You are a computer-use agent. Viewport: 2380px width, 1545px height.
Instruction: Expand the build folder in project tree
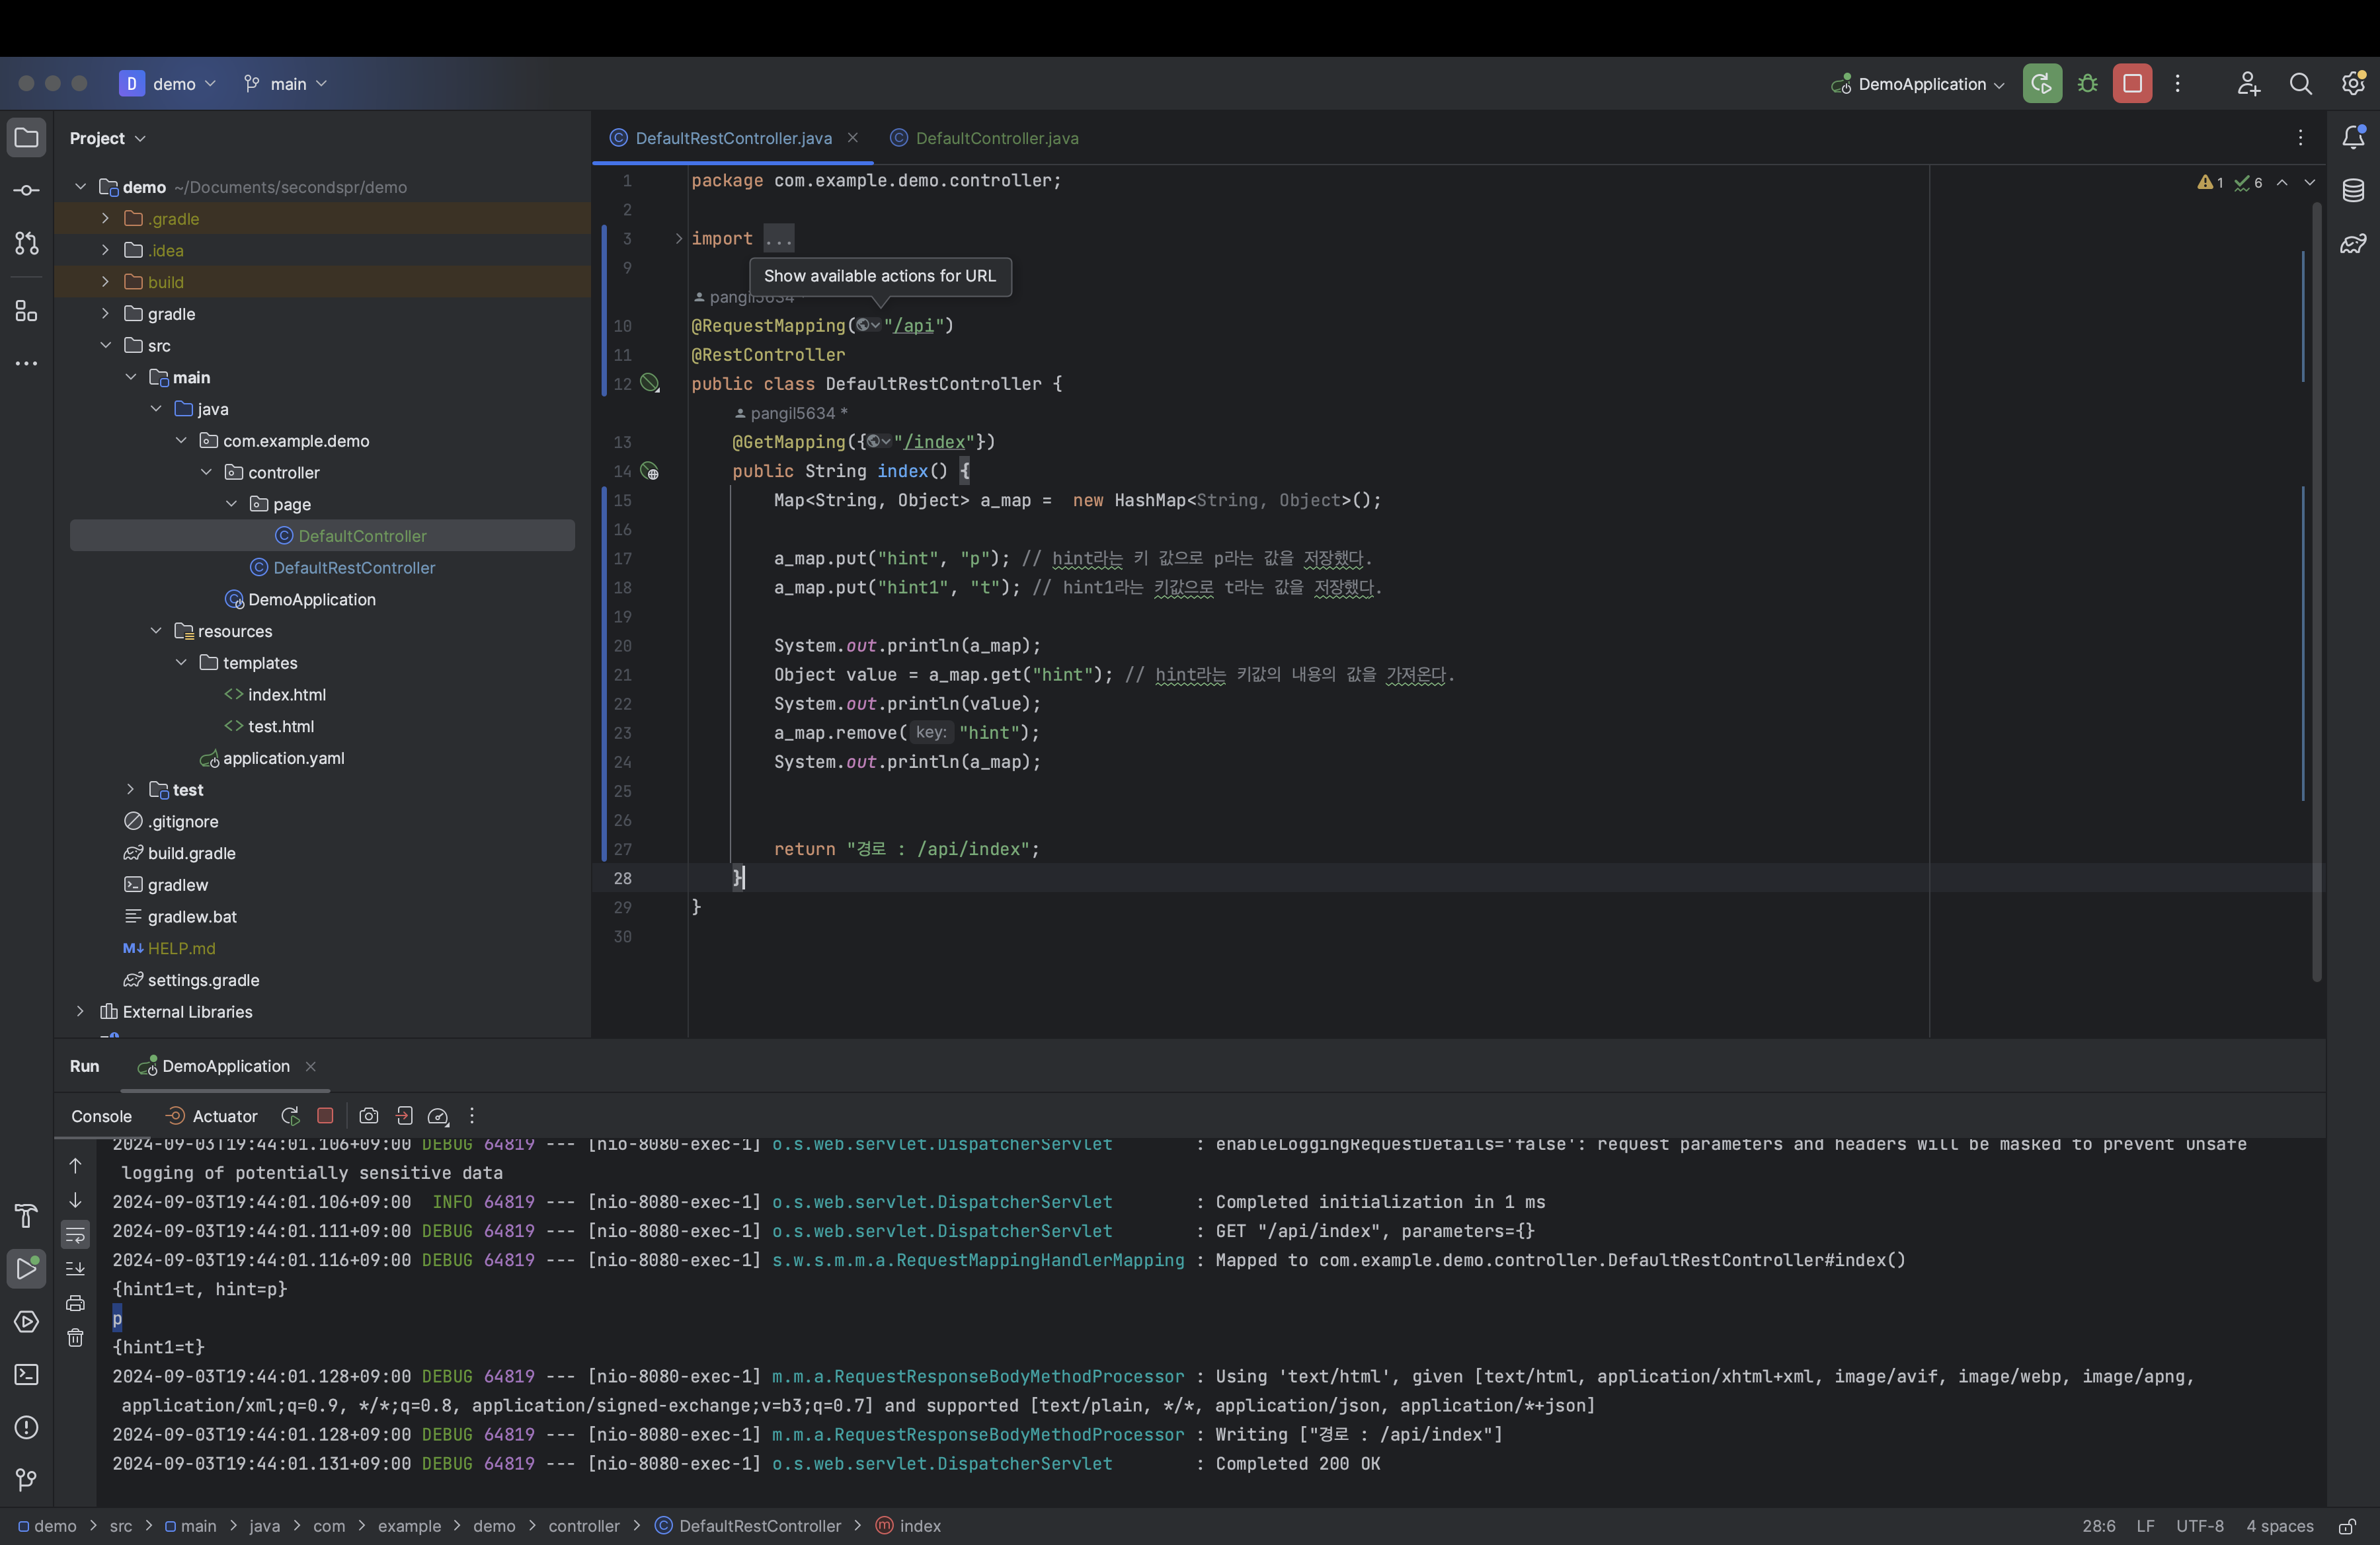105,283
